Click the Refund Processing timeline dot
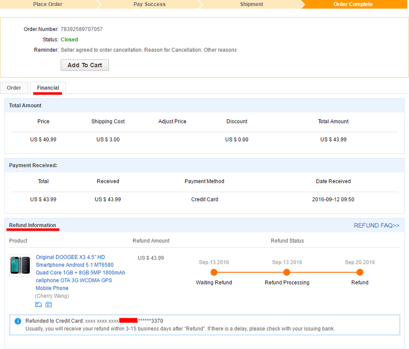The width and height of the screenshot is (409, 349). coord(287,272)
